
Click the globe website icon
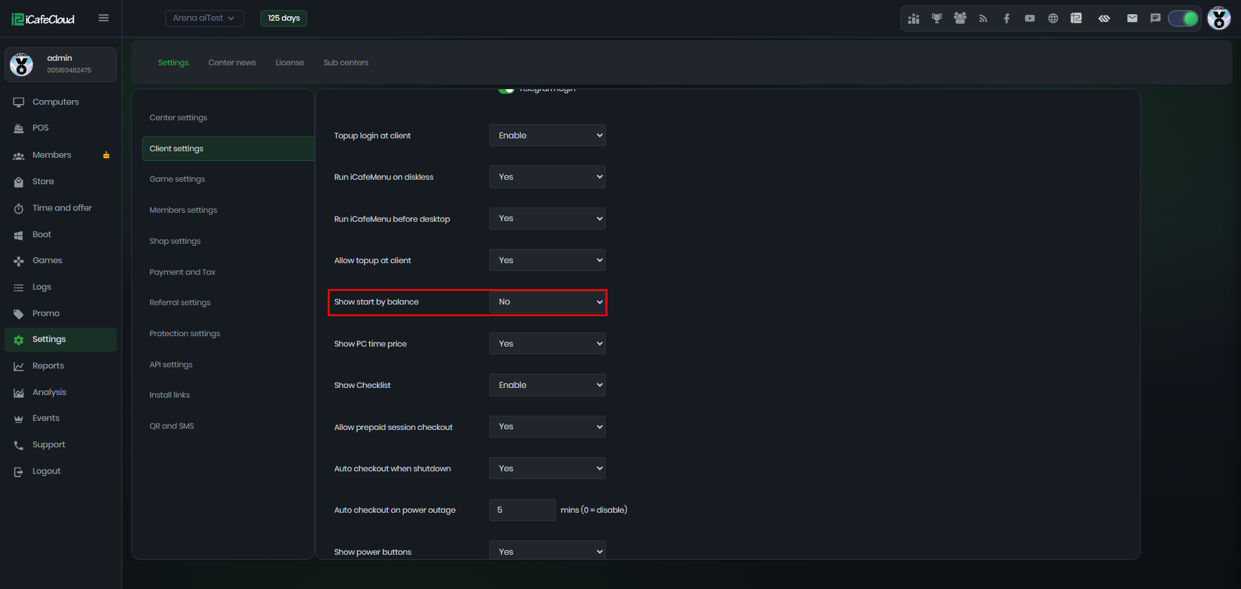point(1053,19)
